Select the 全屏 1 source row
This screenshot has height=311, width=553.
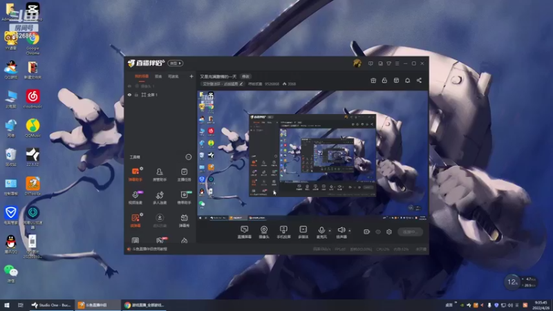tap(160, 95)
